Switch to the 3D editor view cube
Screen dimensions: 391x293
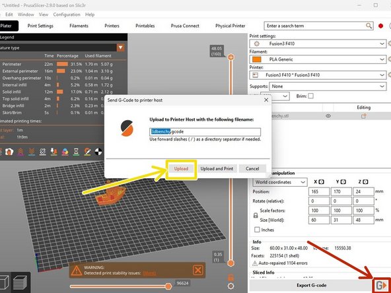tap(4, 282)
